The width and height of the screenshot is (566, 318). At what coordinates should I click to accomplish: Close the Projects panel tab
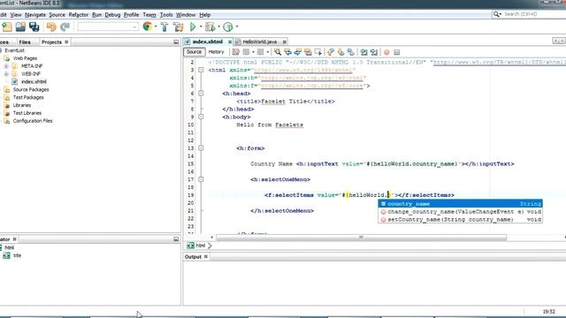point(66,42)
